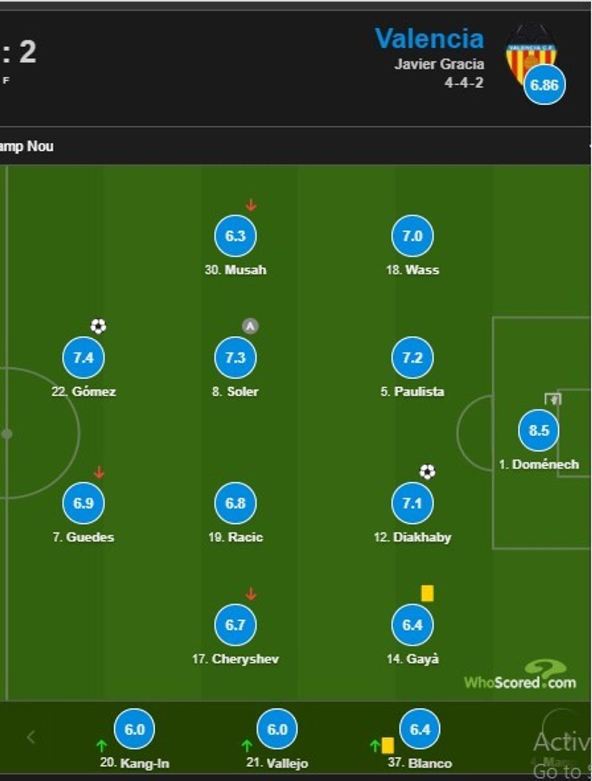
Task: Click the goal ball icon above Diakhaby
Action: [x=427, y=472]
